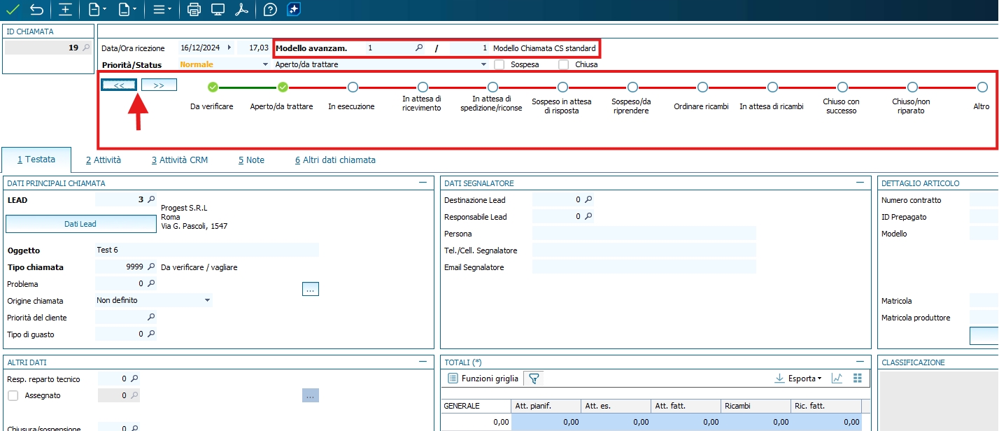Switch to the Attività CRM tab
This screenshot has width=999, height=431.
tap(179, 160)
